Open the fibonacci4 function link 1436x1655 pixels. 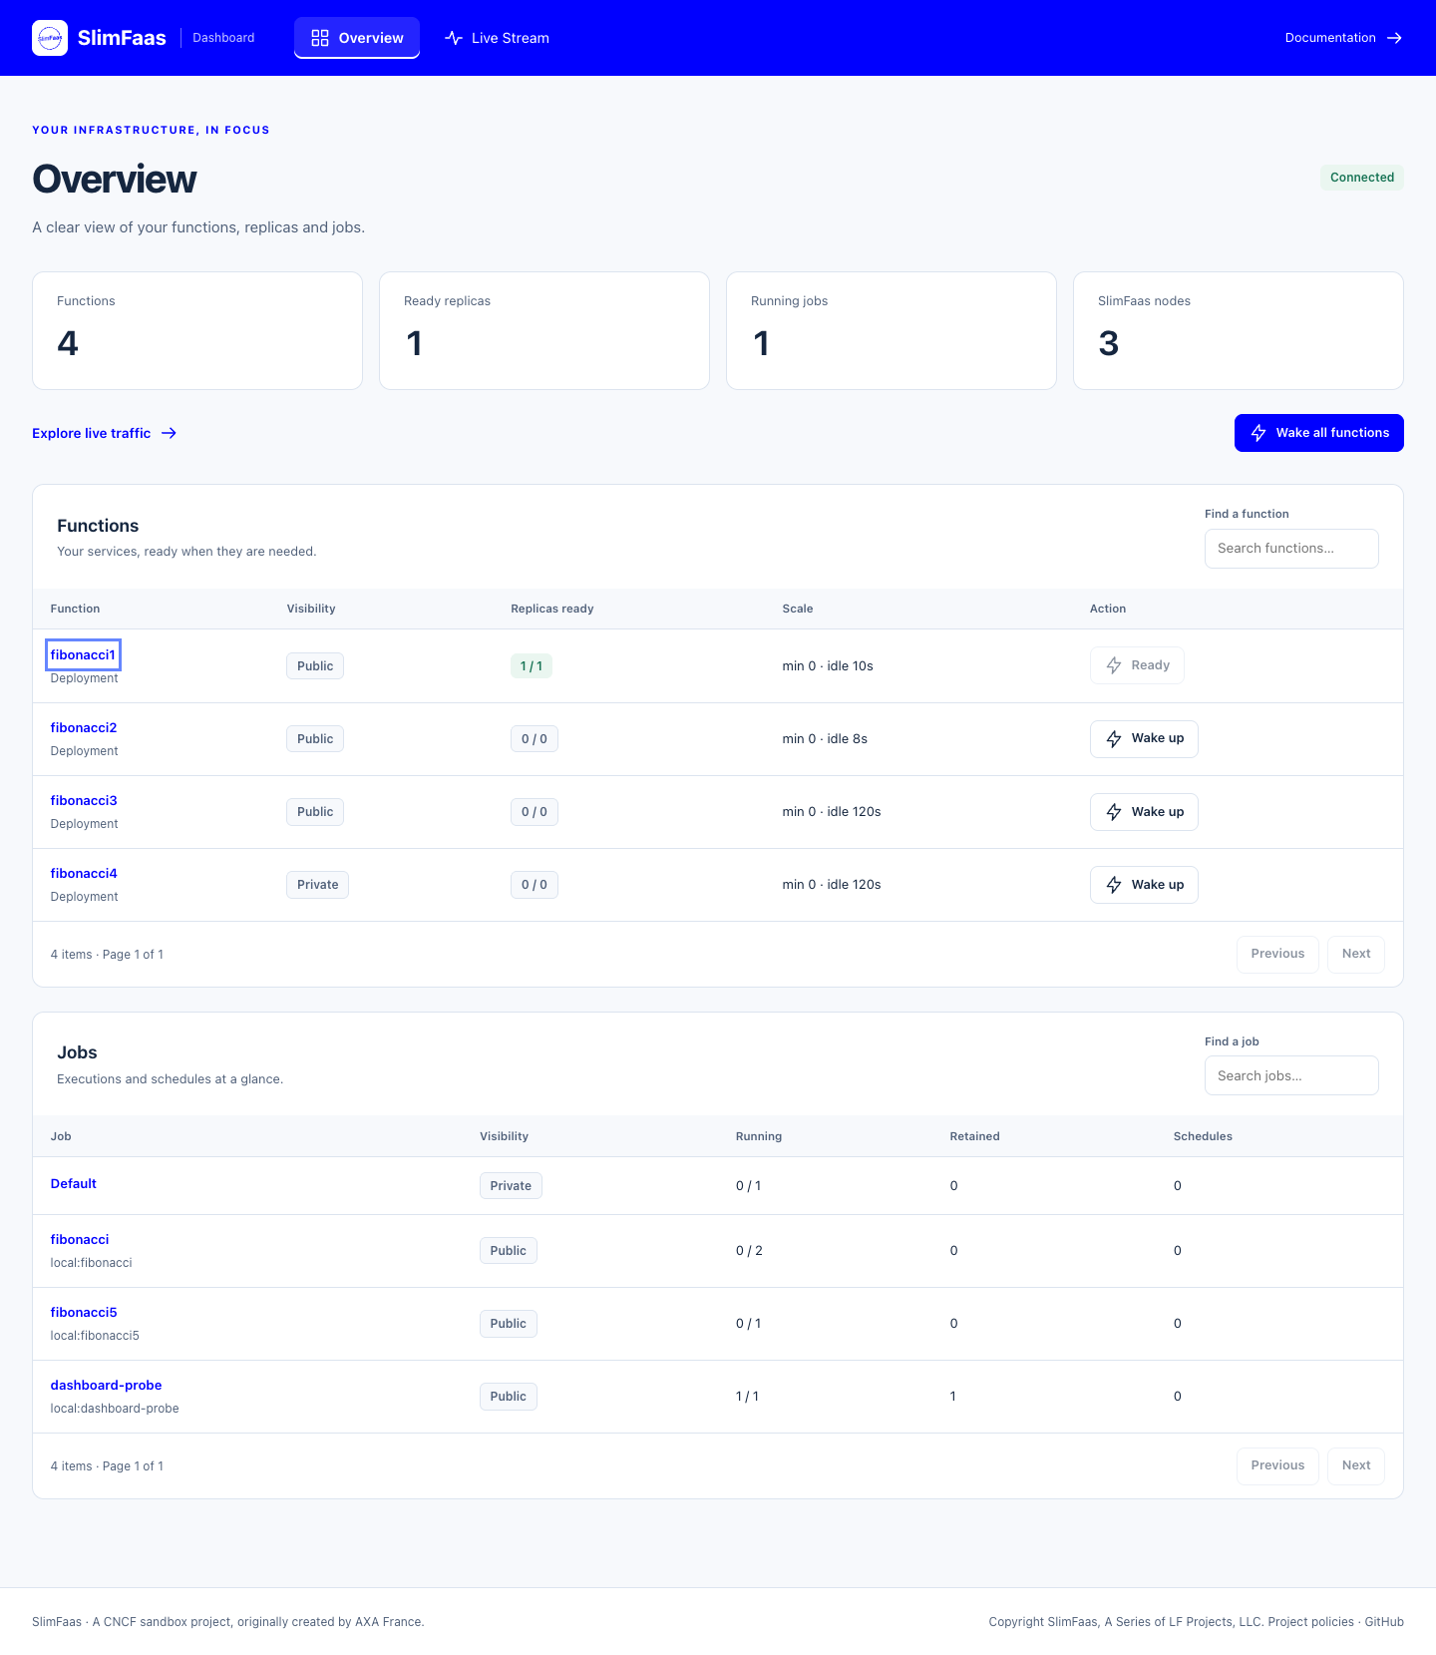84,874
